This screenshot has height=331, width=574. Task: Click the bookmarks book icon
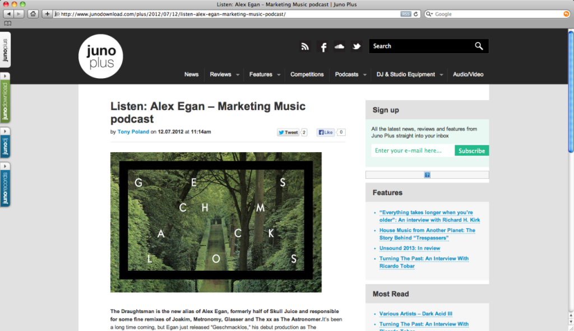[x=8, y=23]
